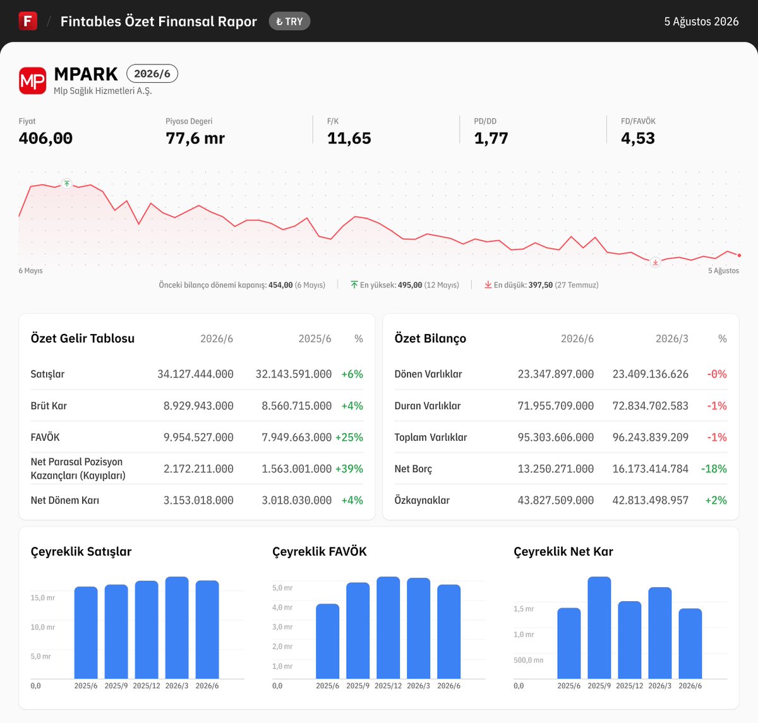Click the 2025/6 bar in Çeyreklik FAVÖK

tap(328, 641)
